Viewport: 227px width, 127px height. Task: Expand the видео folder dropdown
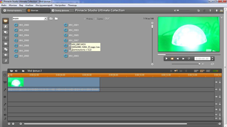[x=45, y=18]
